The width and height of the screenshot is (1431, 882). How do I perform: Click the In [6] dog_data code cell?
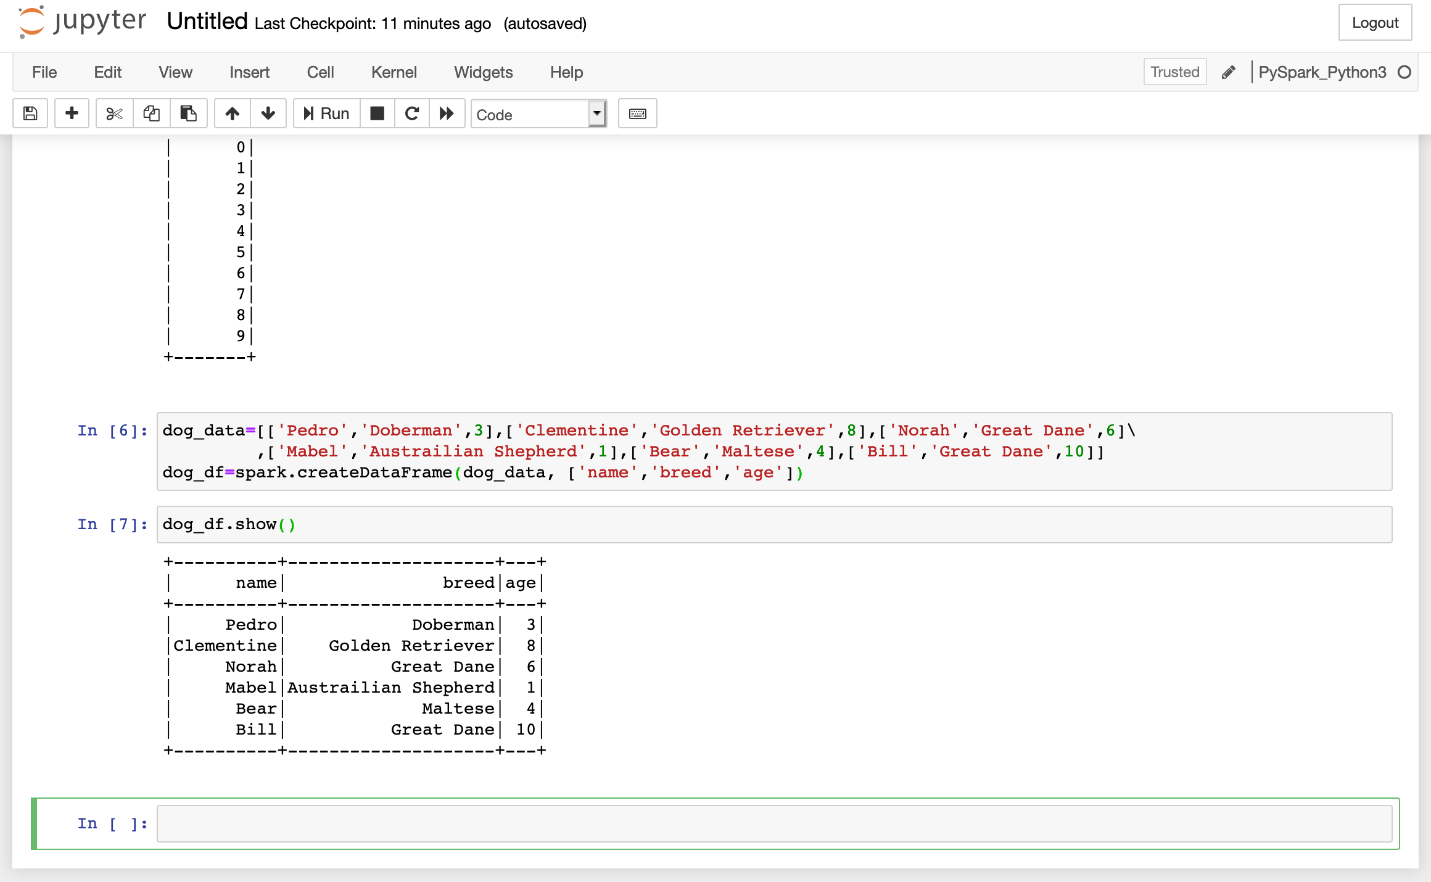click(x=774, y=451)
